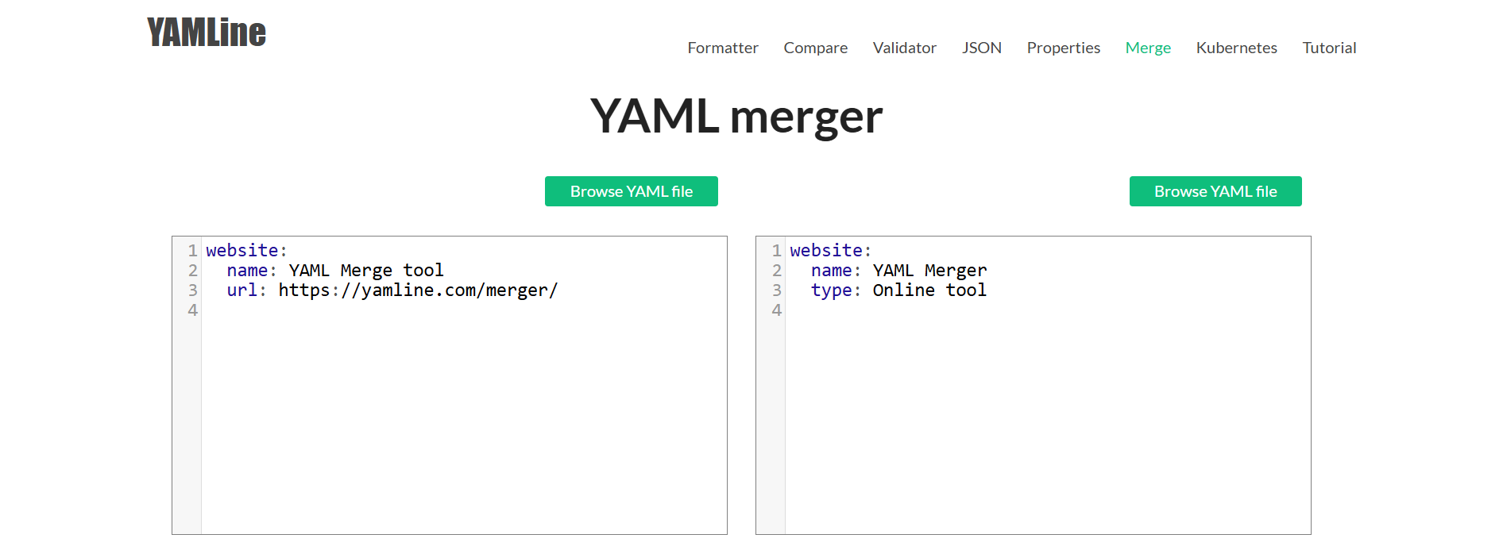Open the Tutorial page

pos(1329,48)
